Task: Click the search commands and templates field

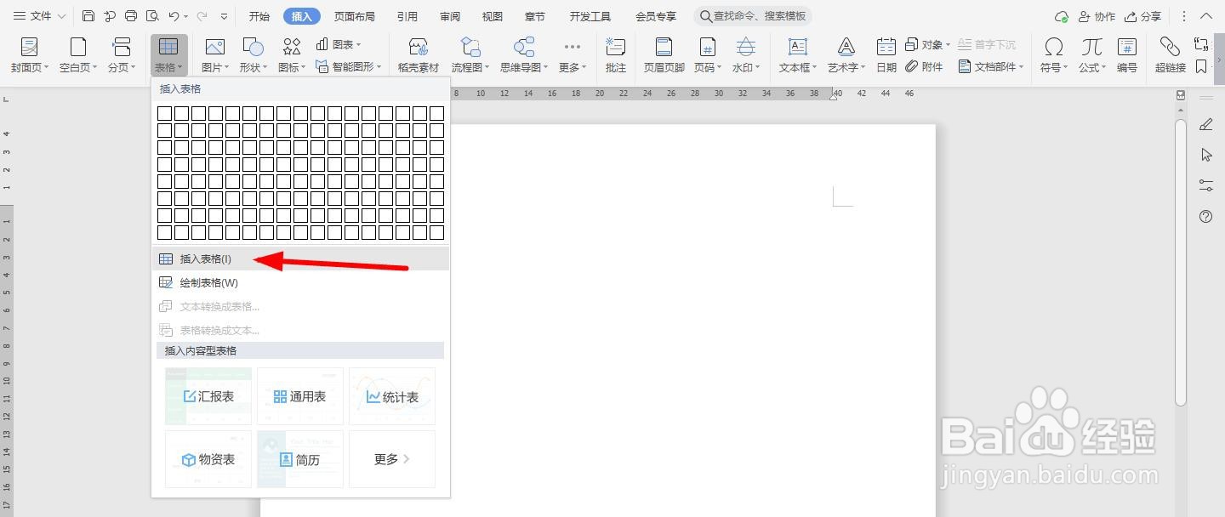Action: point(753,16)
